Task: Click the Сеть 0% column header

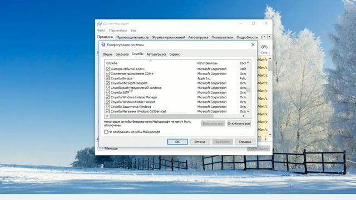Action: pyautogui.click(x=264, y=49)
